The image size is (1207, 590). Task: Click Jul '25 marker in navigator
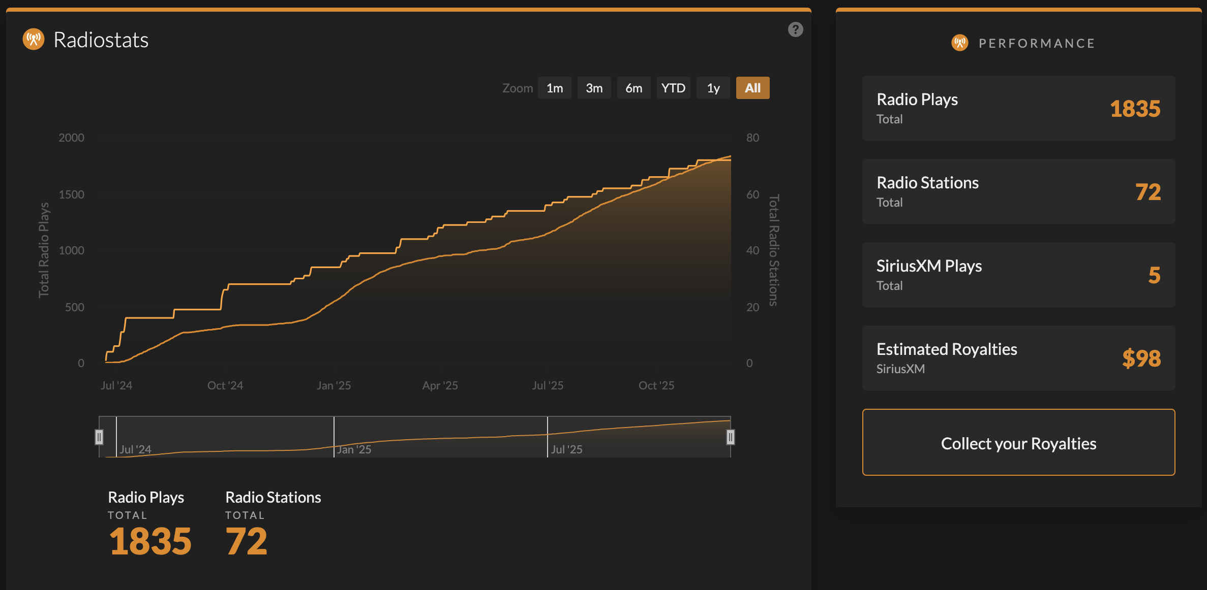[566, 449]
